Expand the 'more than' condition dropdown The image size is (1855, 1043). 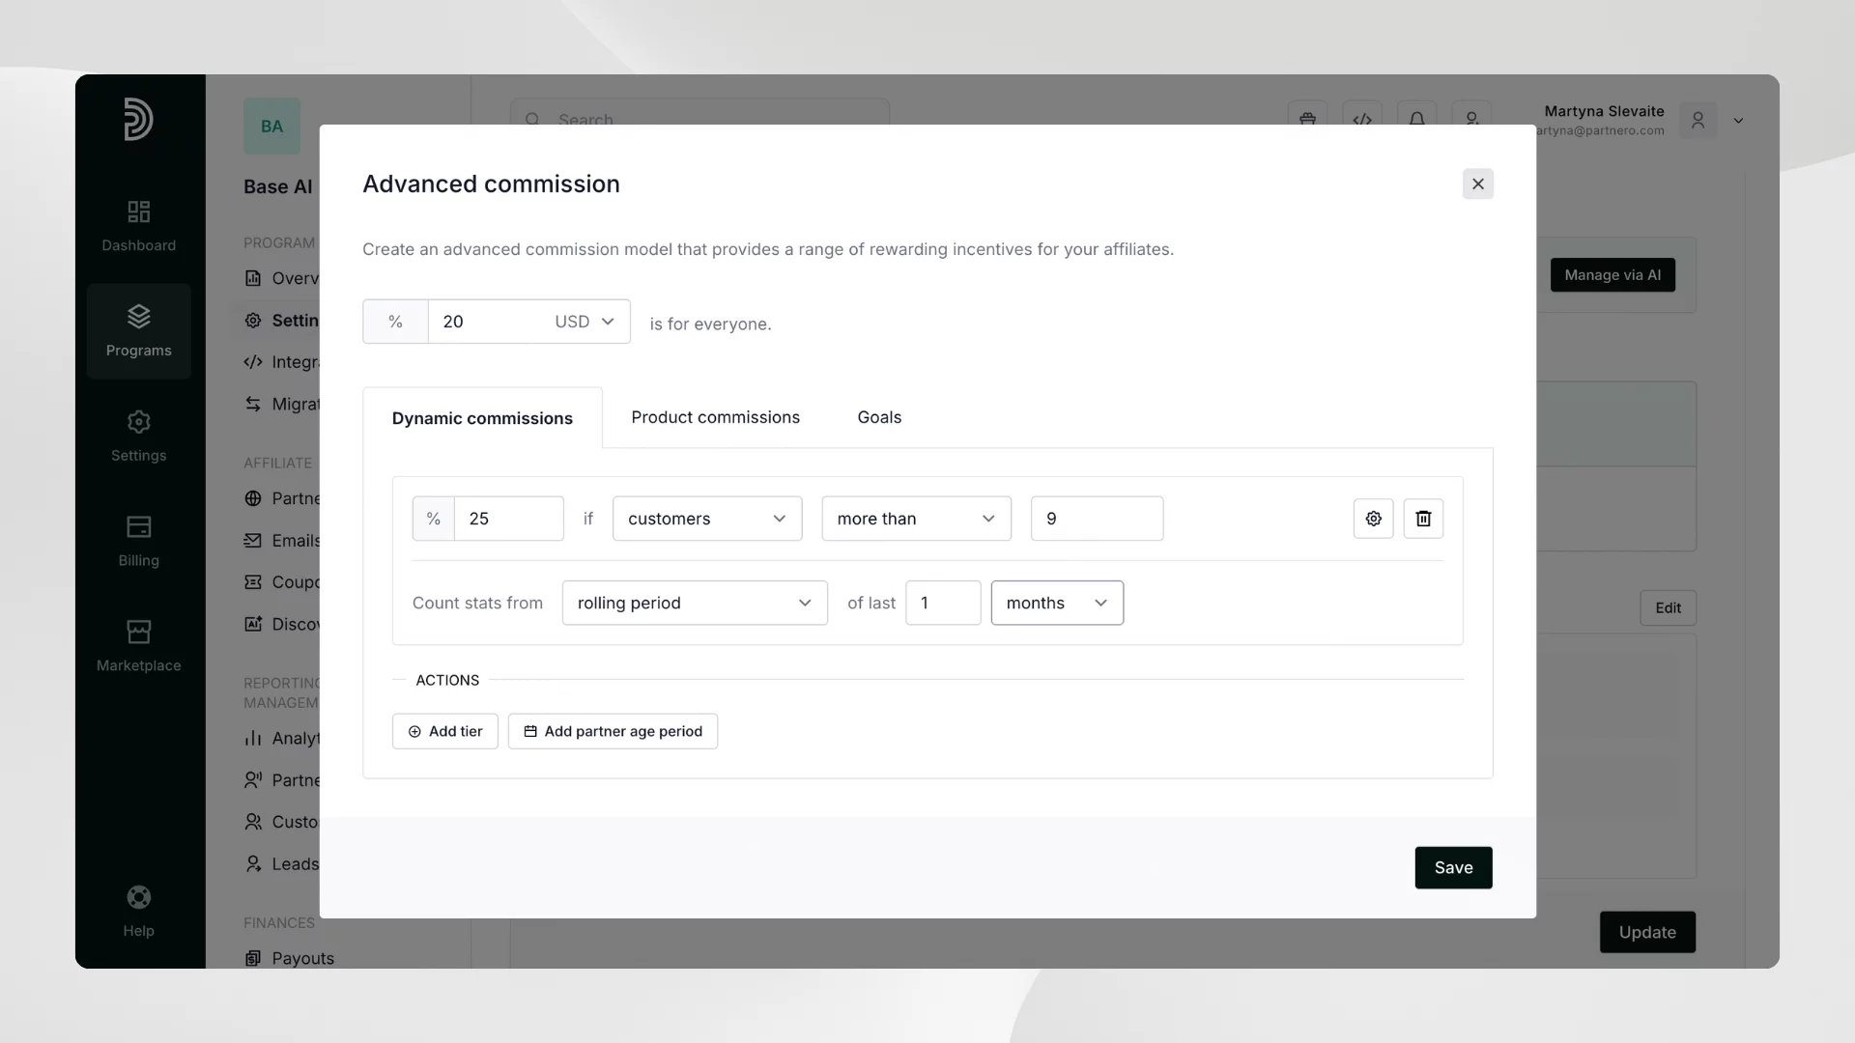(915, 519)
